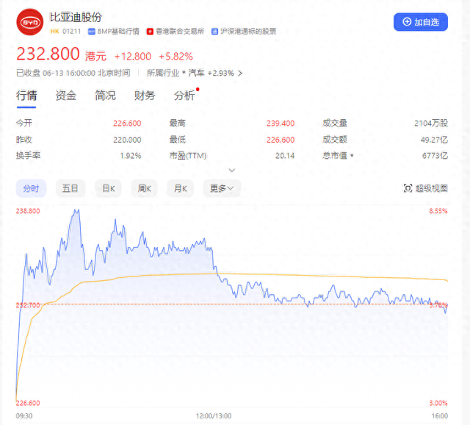Click the 总市值 value 6773亿
The width and height of the screenshot is (470, 425).
(x=435, y=156)
